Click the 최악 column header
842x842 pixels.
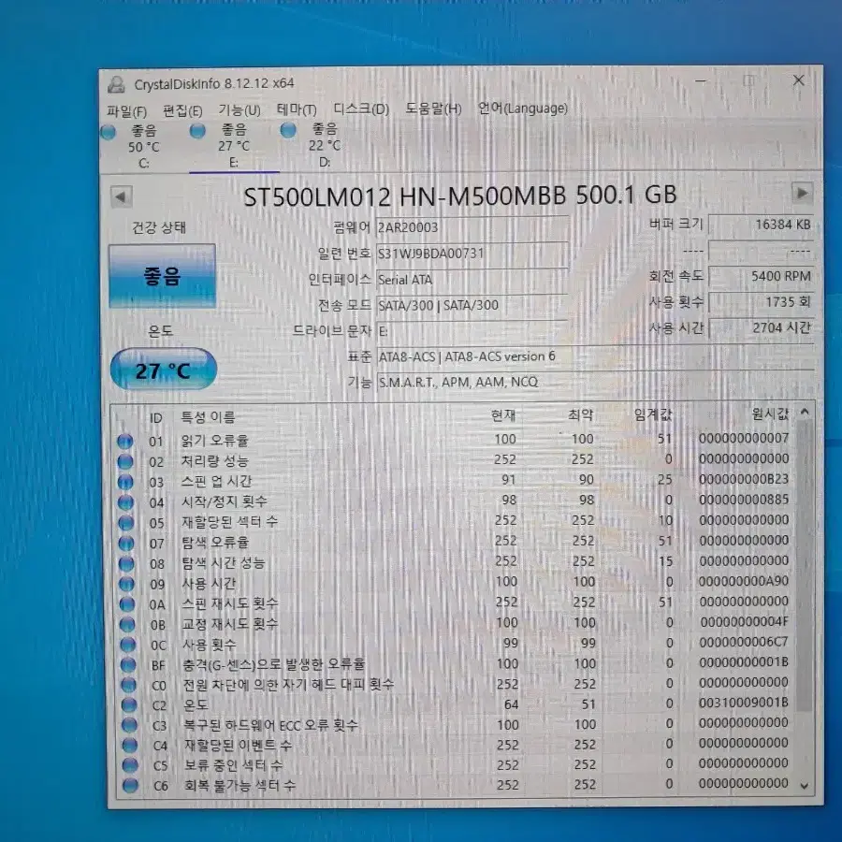coord(580,414)
